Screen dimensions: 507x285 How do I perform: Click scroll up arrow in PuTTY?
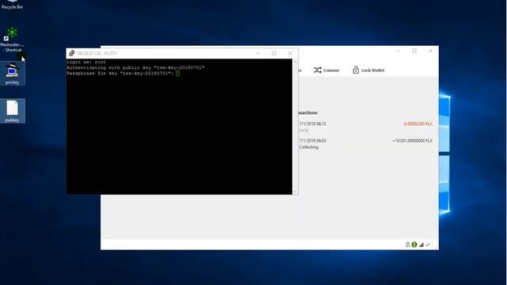[x=295, y=62]
